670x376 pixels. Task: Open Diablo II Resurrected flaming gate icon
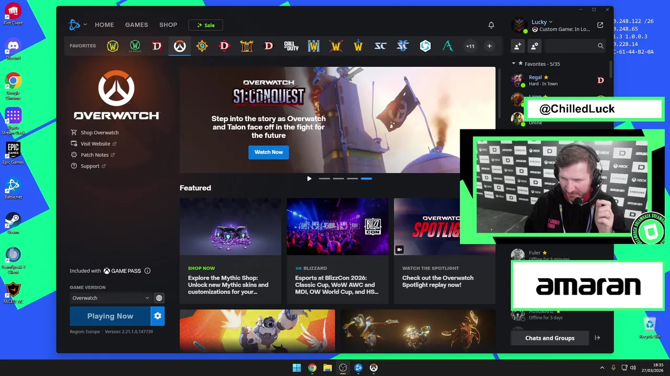247,46
